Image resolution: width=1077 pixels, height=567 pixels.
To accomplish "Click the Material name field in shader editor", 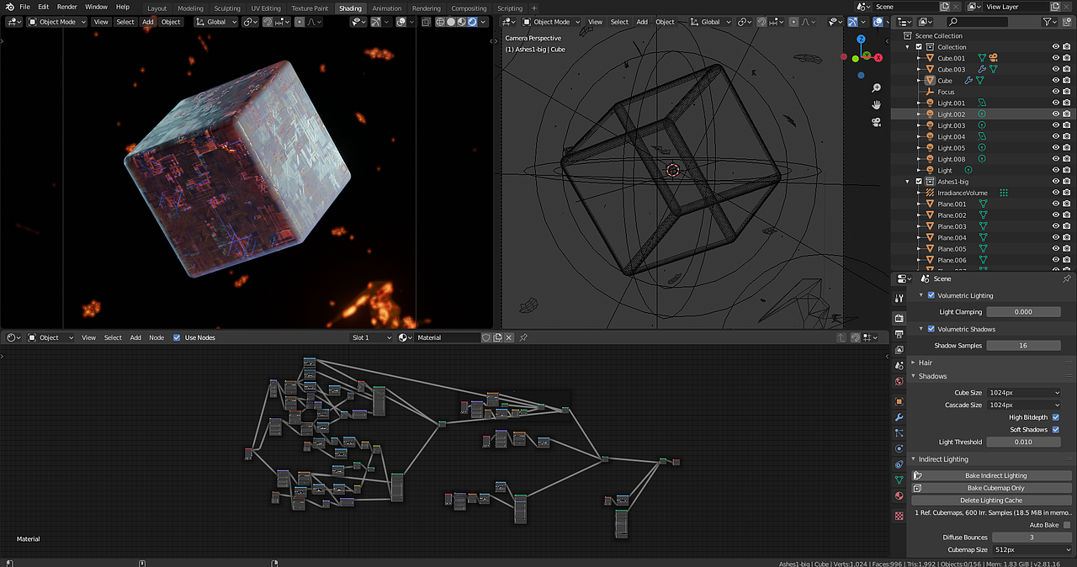I will [447, 336].
